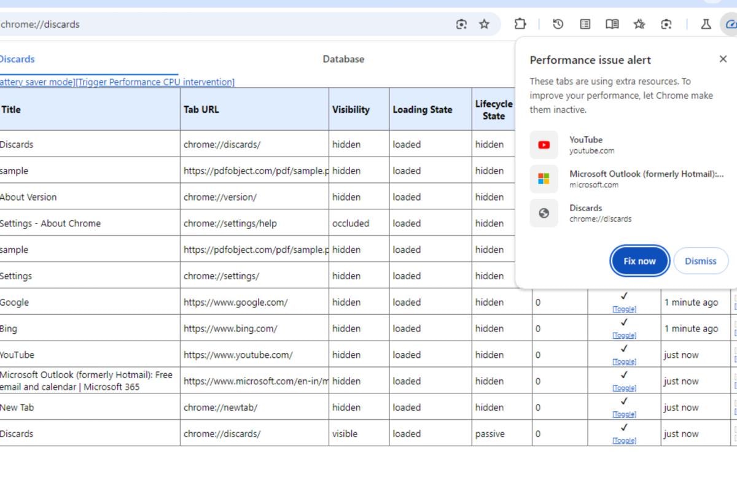The height and width of the screenshot is (491, 737).
Task: Select the YouTube icon in performance alert
Action: (544, 145)
